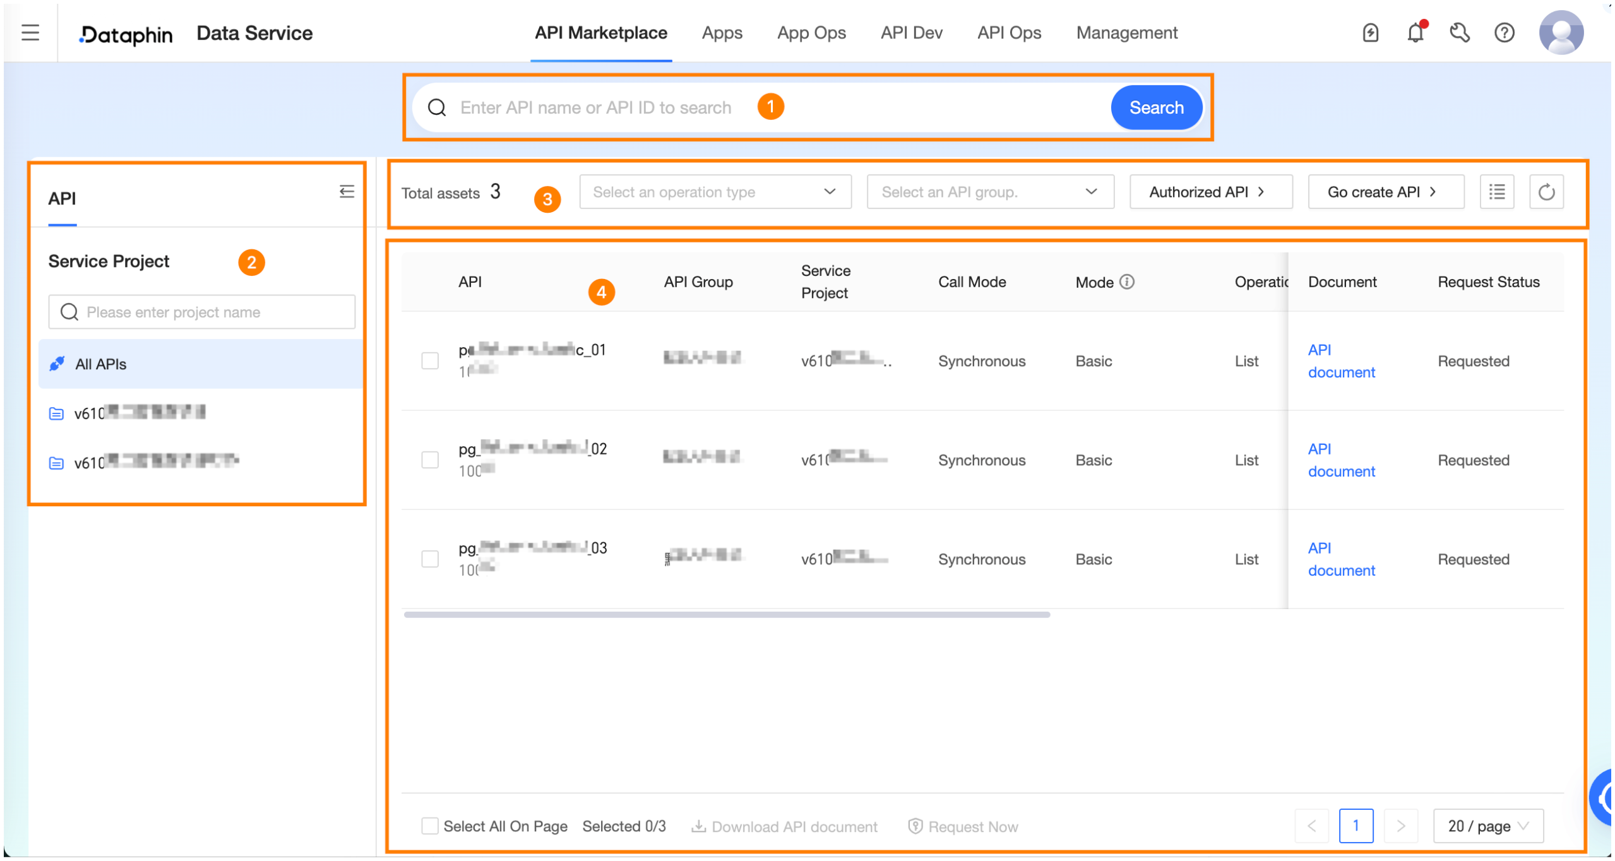The height and width of the screenshot is (861, 1615).
Task: Collapse the API side panel
Action: (347, 192)
